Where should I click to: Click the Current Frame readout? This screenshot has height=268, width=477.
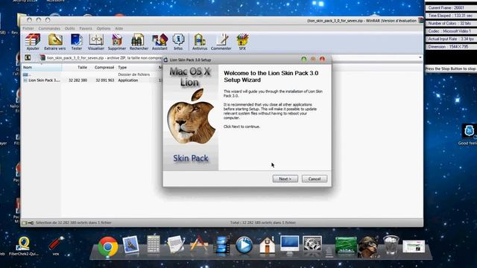pyautogui.click(x=451, y=7)
